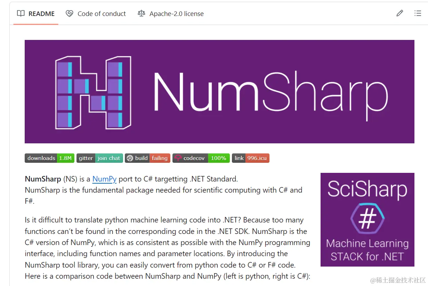Follow the NumPy hyperlink
Screen dimensions: 428x286
104,179
